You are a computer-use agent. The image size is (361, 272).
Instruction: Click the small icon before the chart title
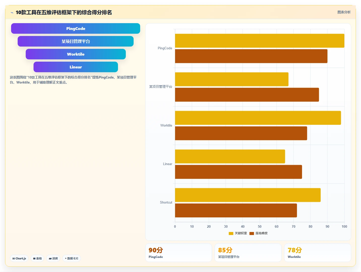[12, 13]
